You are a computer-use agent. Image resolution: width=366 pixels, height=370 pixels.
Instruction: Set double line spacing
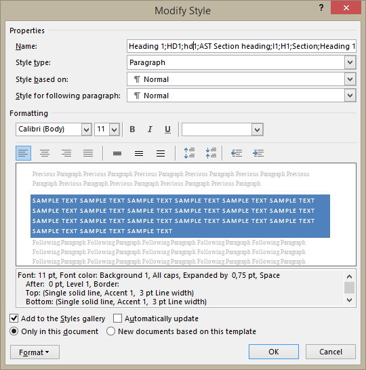coord(161,154)
